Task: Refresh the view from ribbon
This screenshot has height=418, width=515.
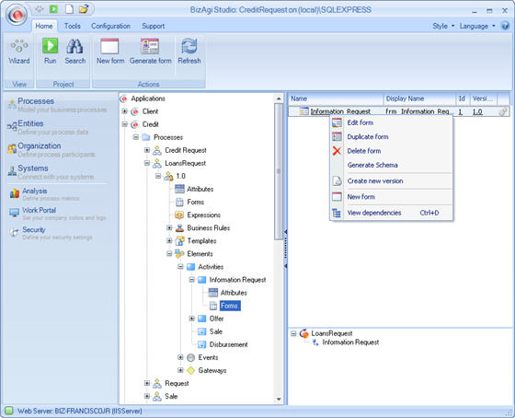Action: pos(189,52)
